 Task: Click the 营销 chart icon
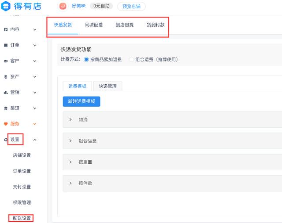pos(6,93)
